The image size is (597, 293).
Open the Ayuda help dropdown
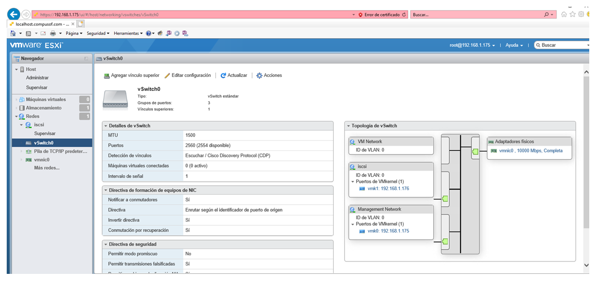click(x=514, y=45)
